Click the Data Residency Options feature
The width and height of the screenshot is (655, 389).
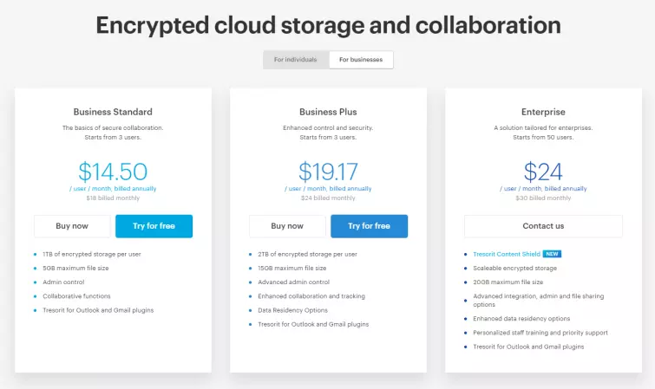click(x=292, y=310)
